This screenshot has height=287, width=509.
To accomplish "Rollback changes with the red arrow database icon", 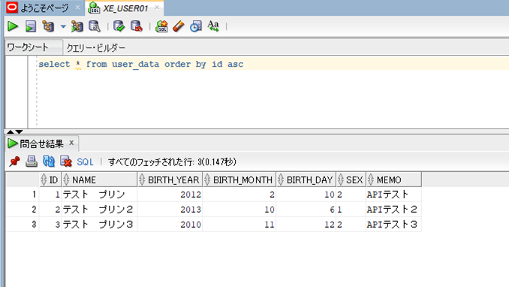I will 137,26.
